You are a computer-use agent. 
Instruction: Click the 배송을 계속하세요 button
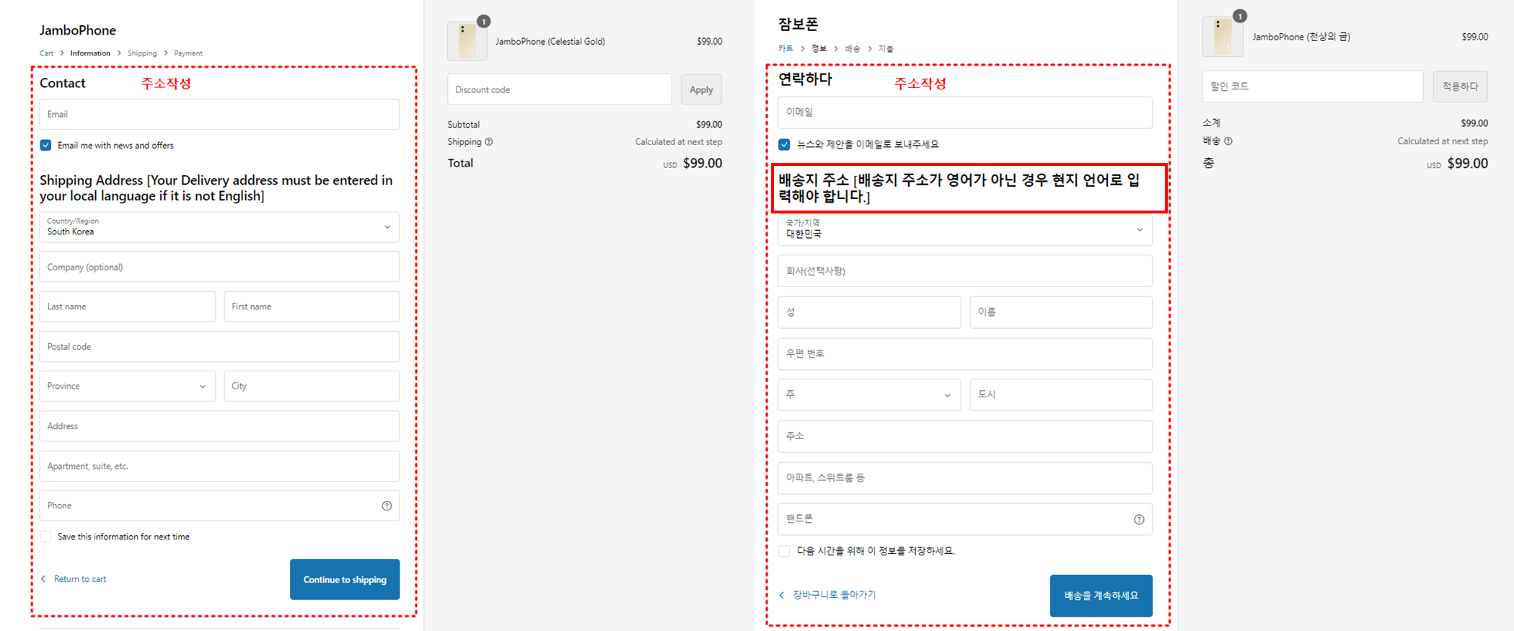pyautogui.click(x=1101, y=596)
